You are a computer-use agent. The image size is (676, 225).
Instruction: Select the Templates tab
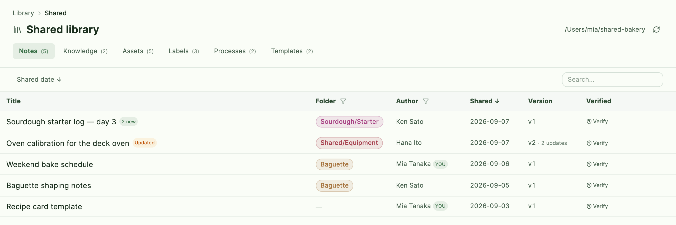[292, 51]
